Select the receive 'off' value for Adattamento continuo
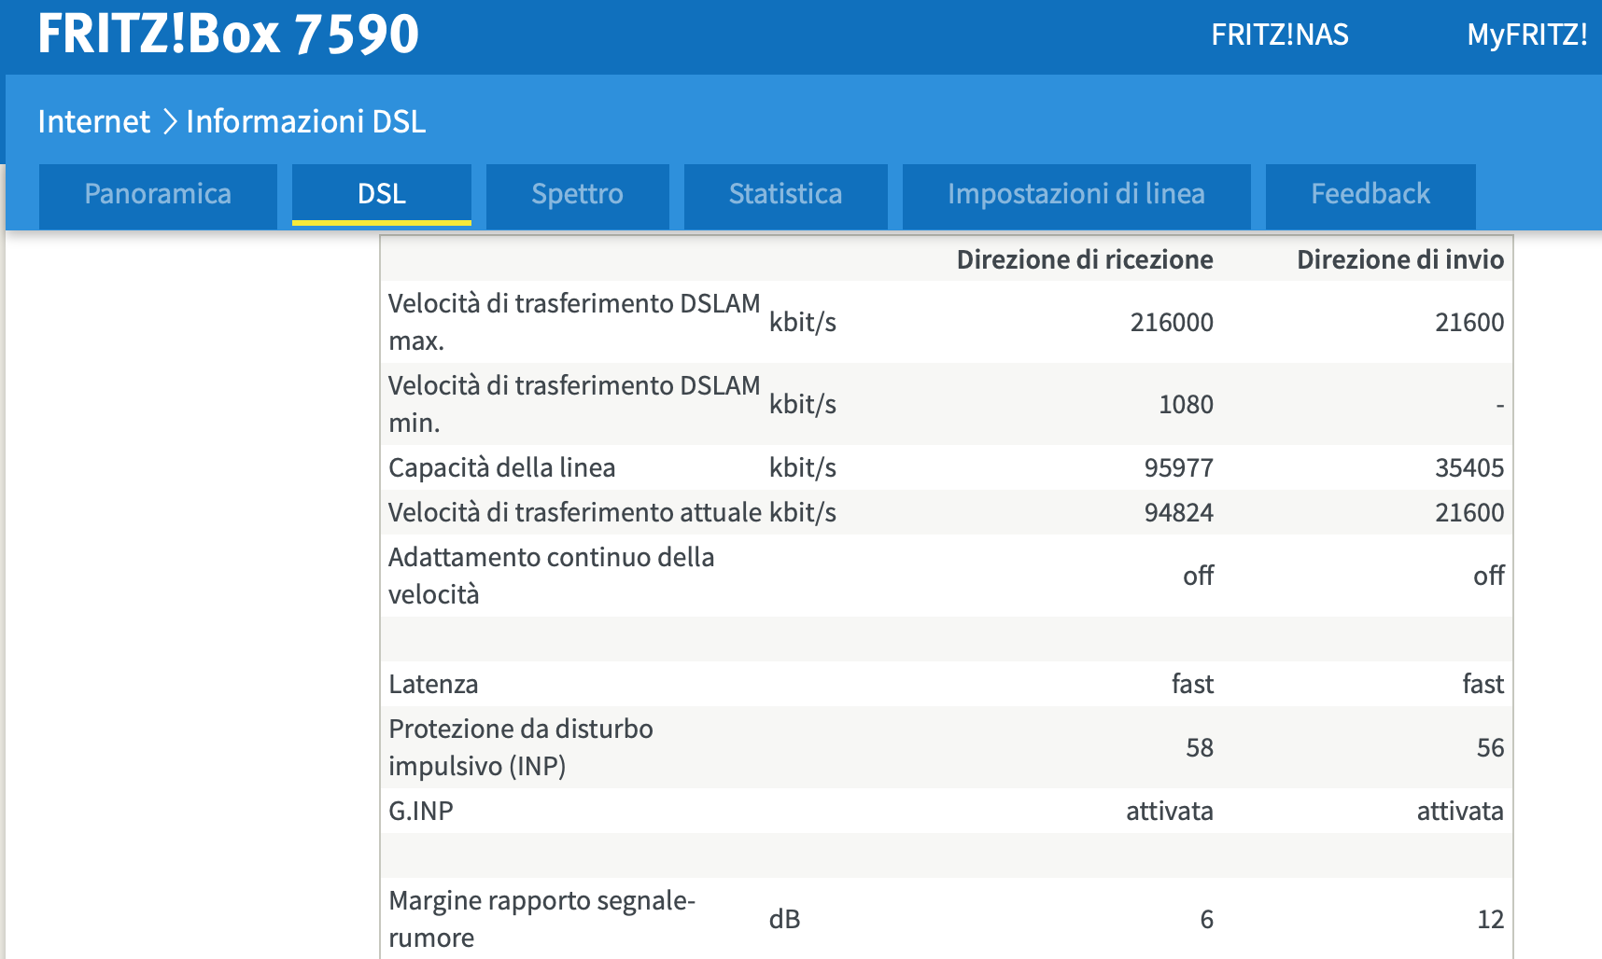This screenshot has height=959, width=1602. (1199, 576)
